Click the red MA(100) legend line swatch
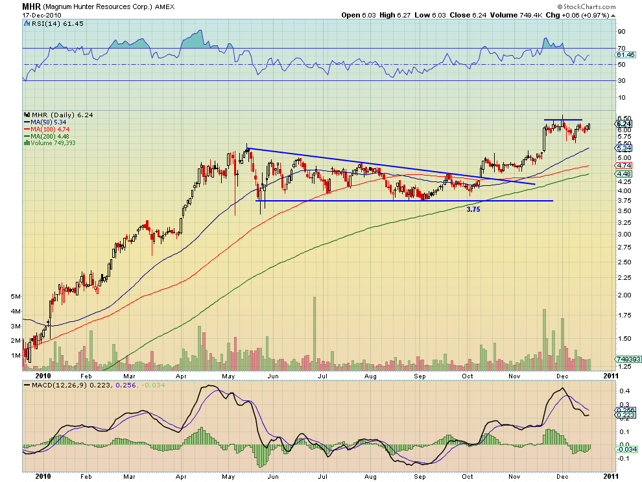Viewport: 642px width, 482px height. coord(27,130)
